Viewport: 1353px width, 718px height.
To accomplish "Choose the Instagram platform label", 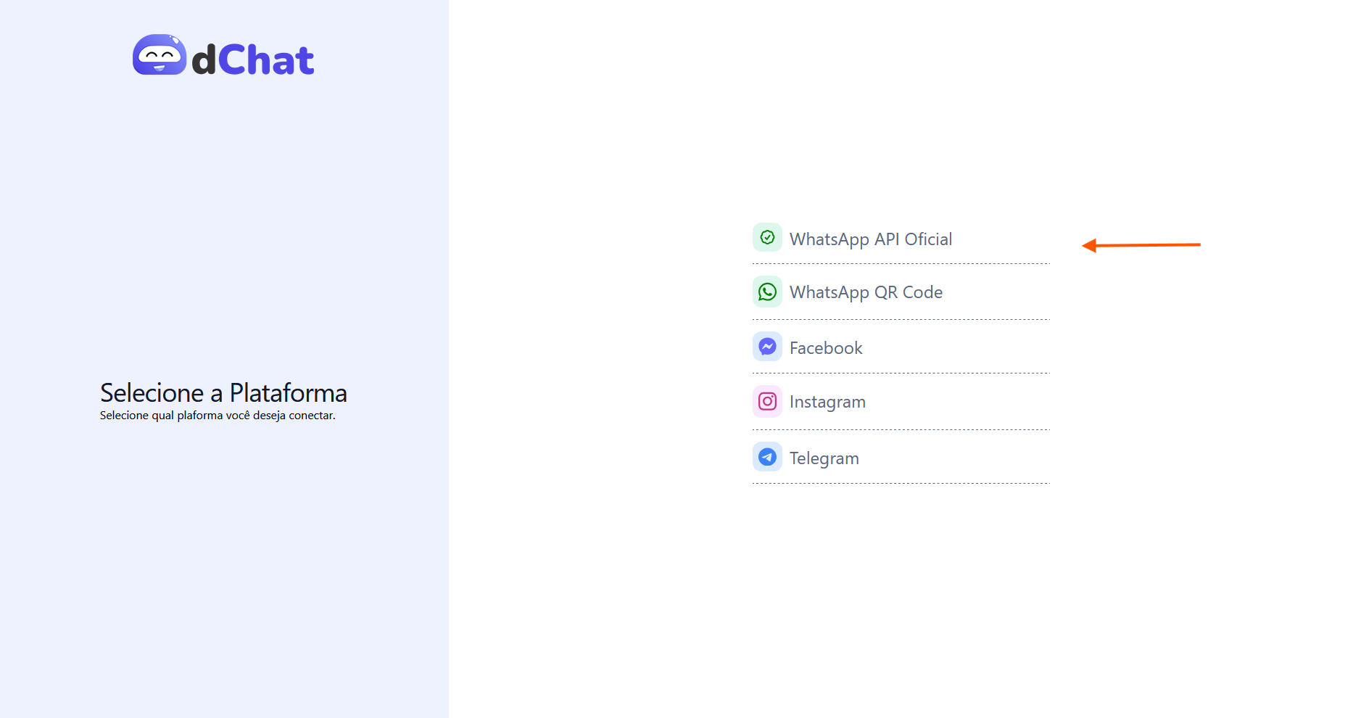I will [827, 402].
